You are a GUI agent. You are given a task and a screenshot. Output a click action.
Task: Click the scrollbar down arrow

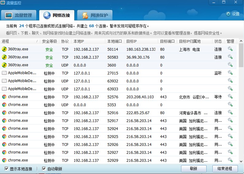click(x=241, y=161)
